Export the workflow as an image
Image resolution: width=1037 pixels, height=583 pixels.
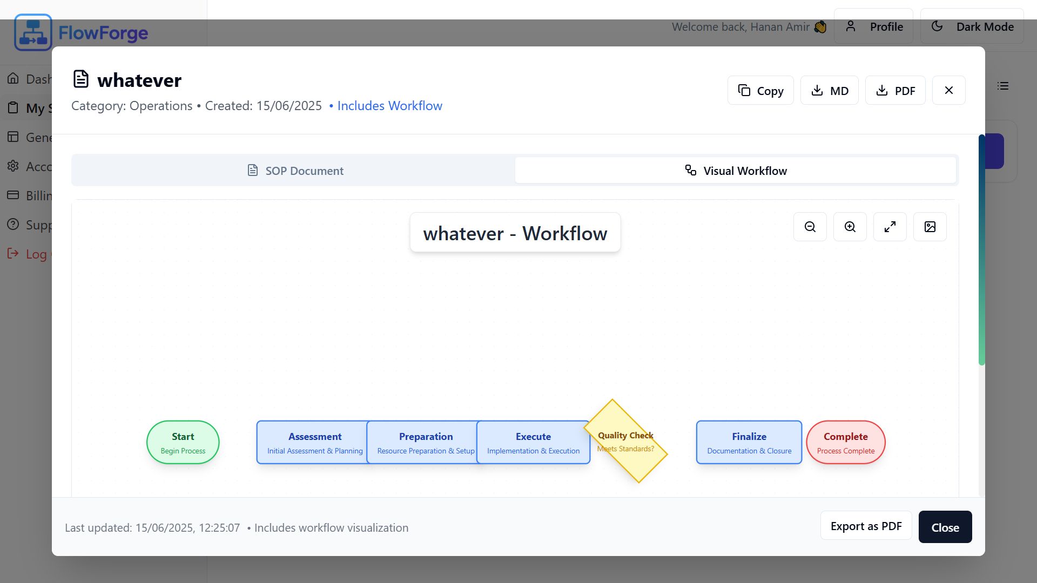tap(930, 227)
